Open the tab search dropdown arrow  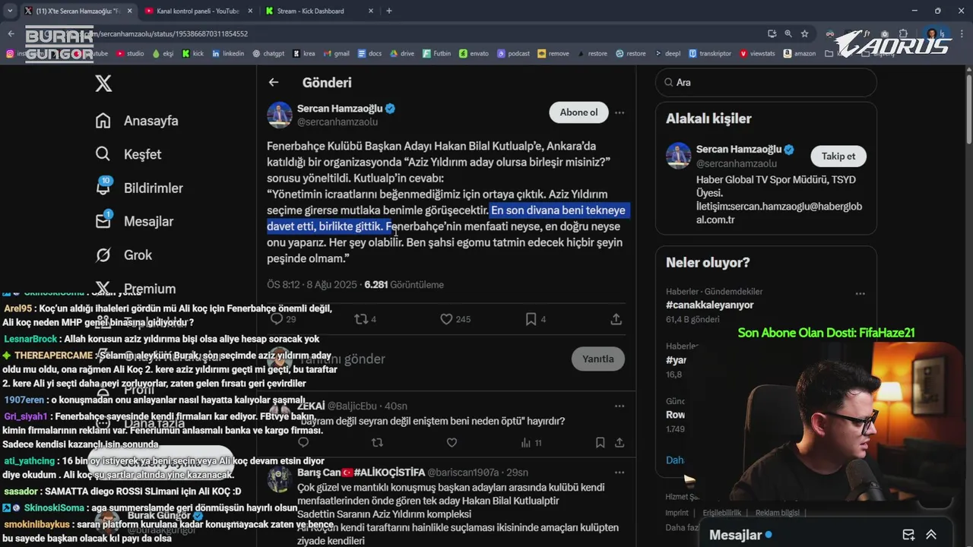pos(10,11)
